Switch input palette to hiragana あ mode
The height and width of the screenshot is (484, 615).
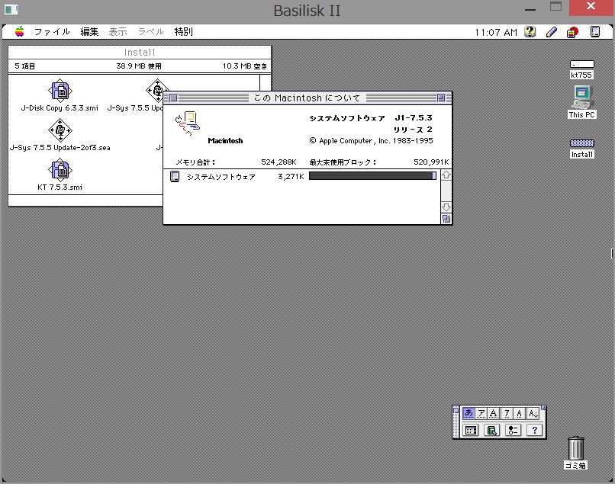pyautogui.click(x=468, y=413)
